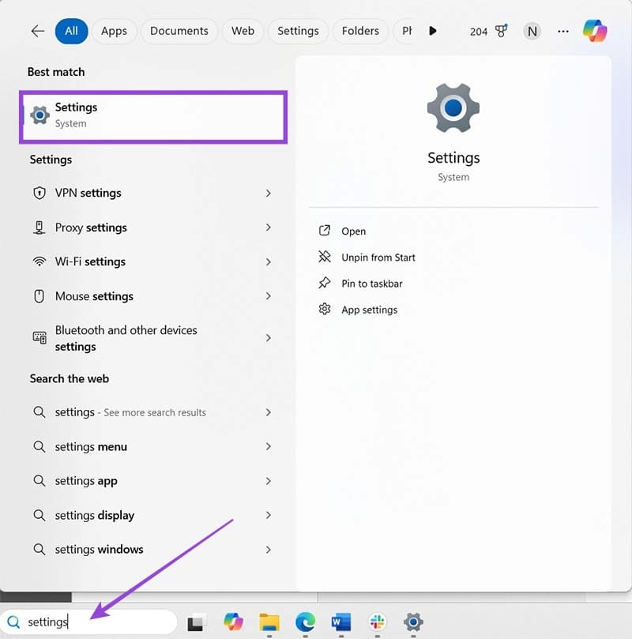The width and height of the screenshot is (632, 639).
Task: Expand Proxy settings chevron
Action: pos(268,227)
